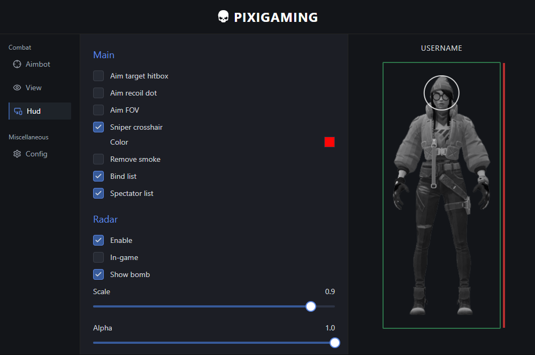
Task: Click the head circle on the preview
Action: (441, 93)
